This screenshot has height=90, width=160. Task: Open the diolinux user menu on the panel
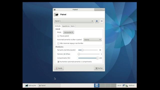[132, 85]
